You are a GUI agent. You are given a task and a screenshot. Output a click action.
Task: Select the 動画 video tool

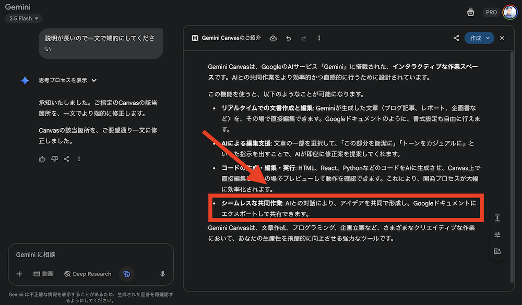(x=43, y=274)
